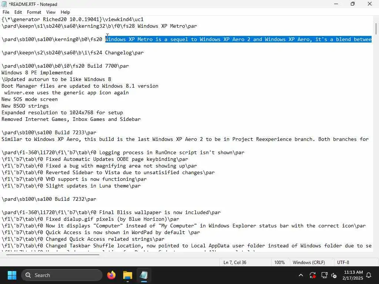Click the taskbar Search box

tap(62, 275)
